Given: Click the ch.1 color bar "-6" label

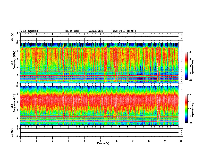Looking at the screenshot, I should (x=190, y=52).
